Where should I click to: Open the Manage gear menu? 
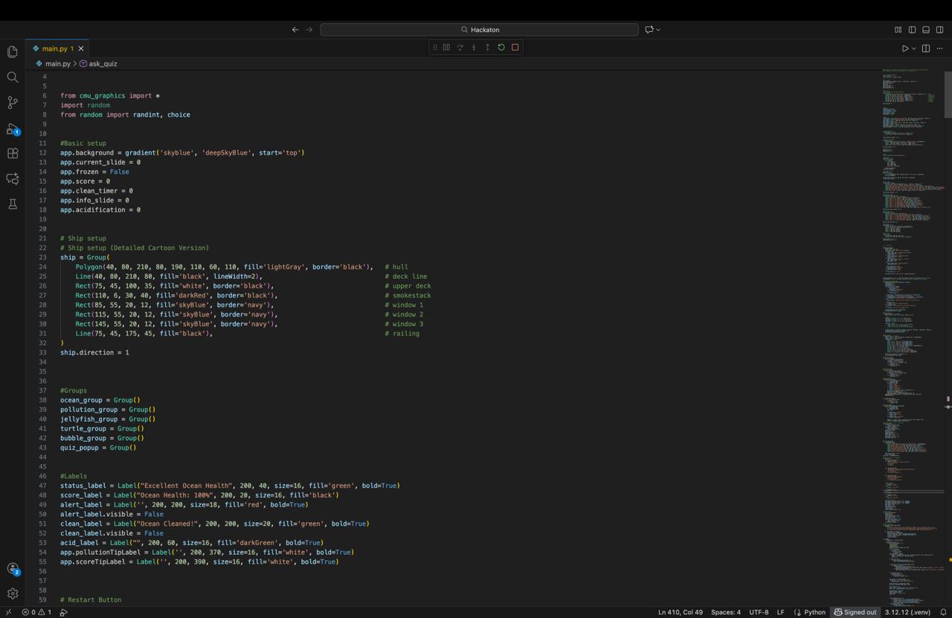coord(13,593)
